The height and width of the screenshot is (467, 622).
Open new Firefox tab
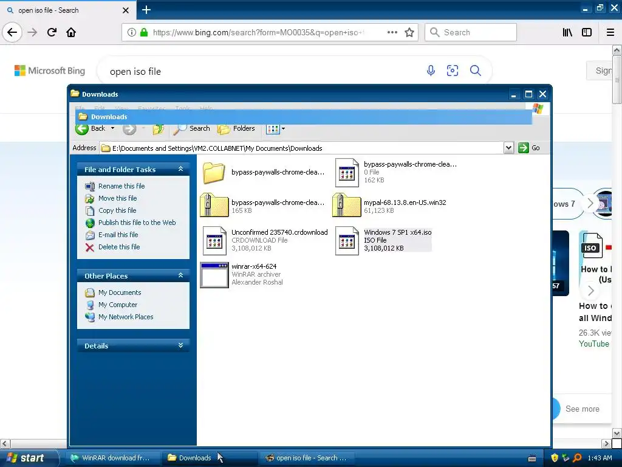(146, 10)
